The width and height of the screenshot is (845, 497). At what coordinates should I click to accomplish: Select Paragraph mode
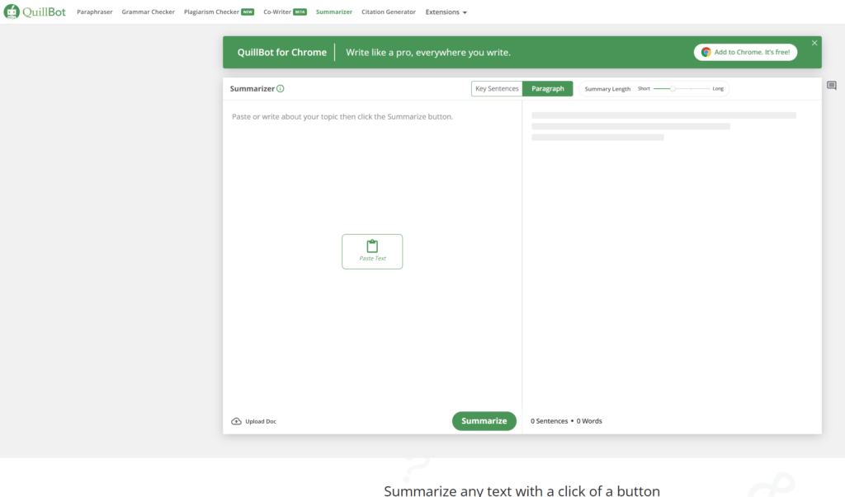(x=548, y=88)
